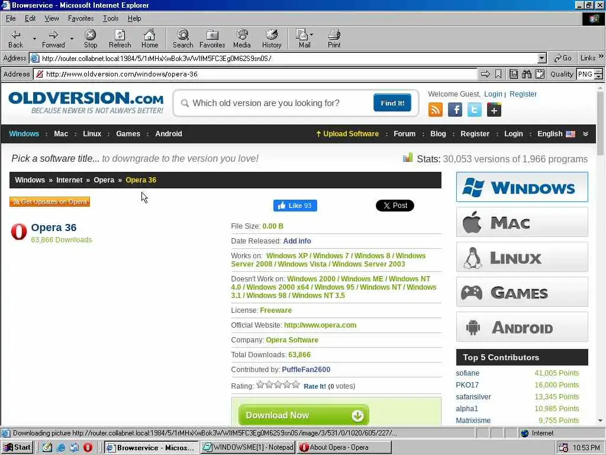The height and width of the screenshot is (455, 606).
Task: Click the Twitter icon in header
Action: point(475,110)
